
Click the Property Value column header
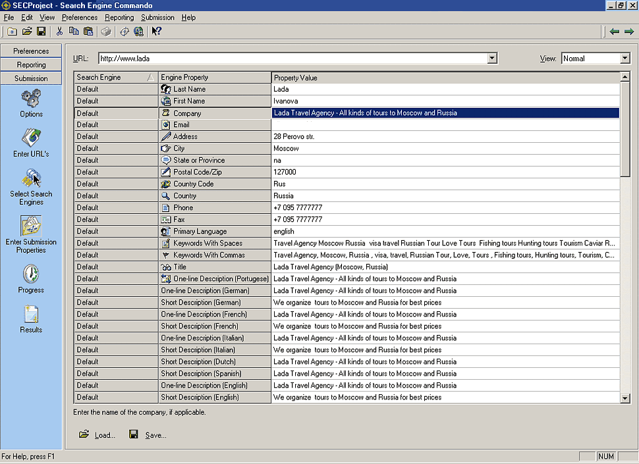coord(445,78)
